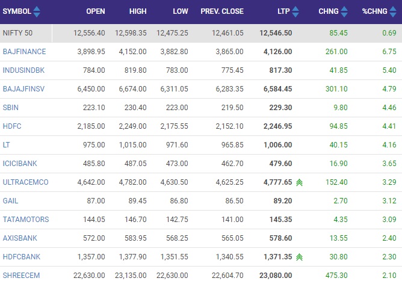Select BAJAJFINSV LTP value 6,584.45
This screenshot has height=284, width=402.
coord(278,89)
